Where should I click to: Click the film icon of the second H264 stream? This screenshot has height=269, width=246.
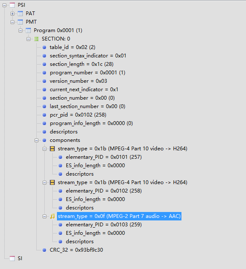tap(52, 182)
